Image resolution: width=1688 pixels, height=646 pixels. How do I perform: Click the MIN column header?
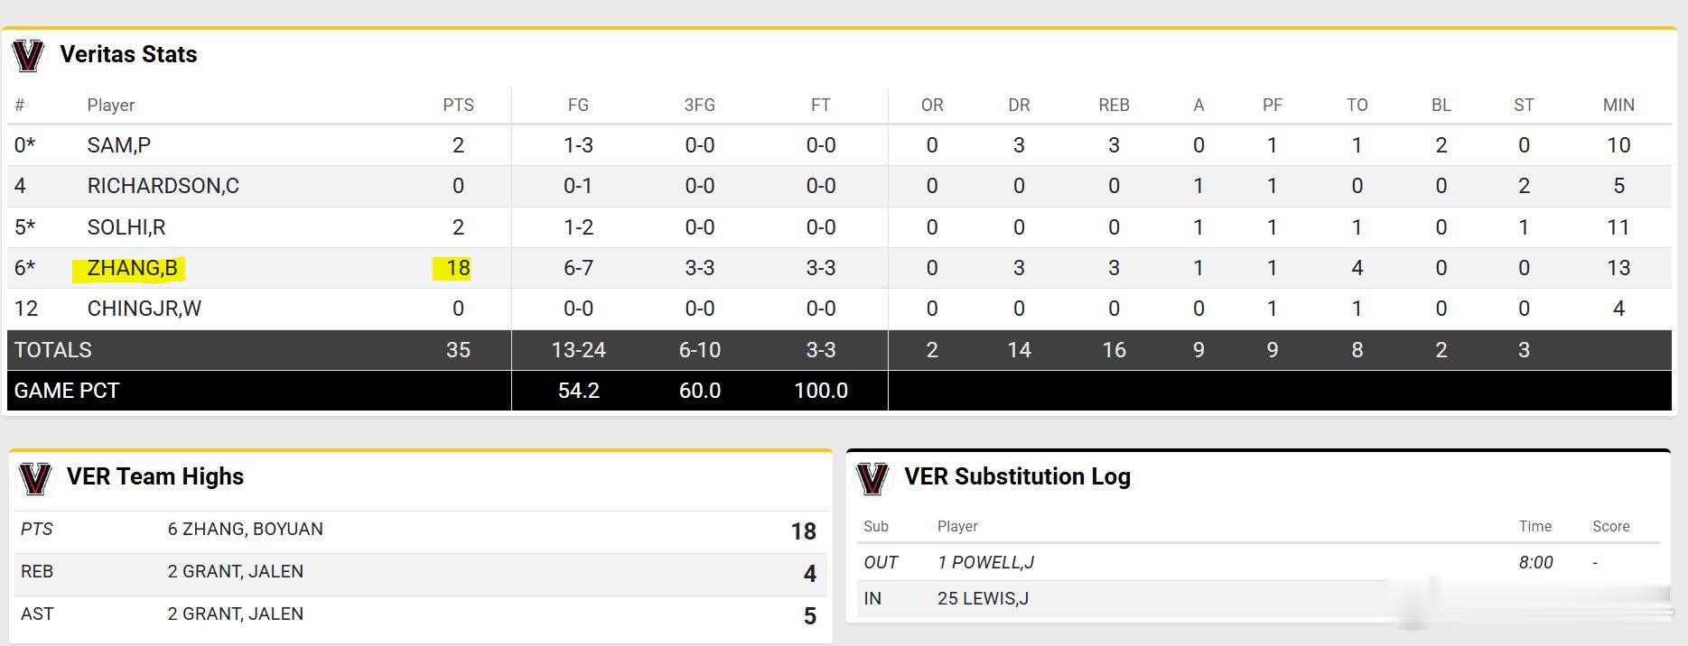point(1618,106)
